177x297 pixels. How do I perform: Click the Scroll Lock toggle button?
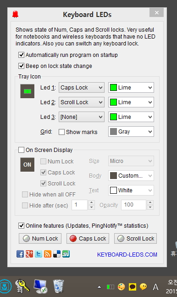(x=136, y=238)
